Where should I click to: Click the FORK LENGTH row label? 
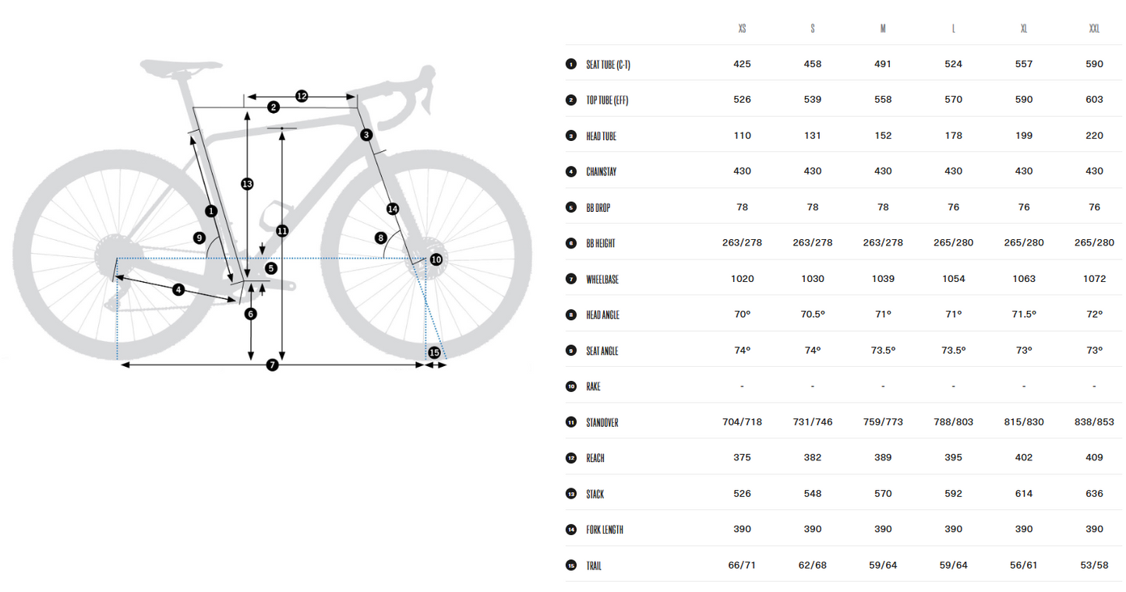pos(605,530)
